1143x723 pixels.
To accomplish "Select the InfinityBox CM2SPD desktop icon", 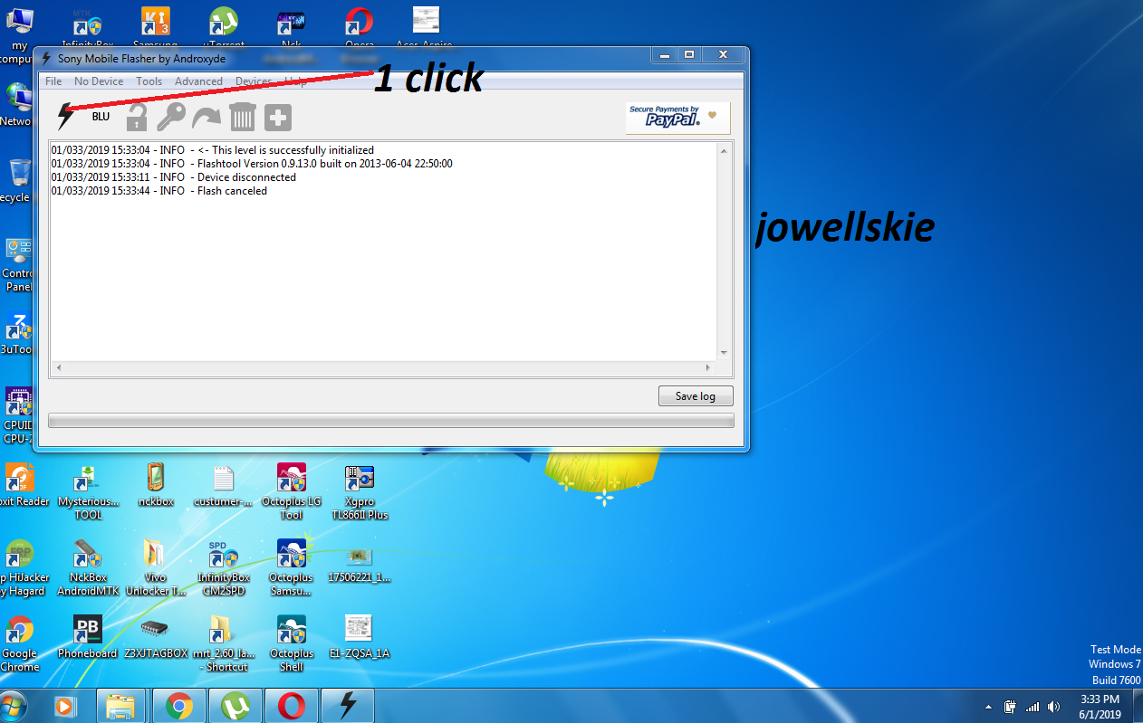I will tap(223, 568).
